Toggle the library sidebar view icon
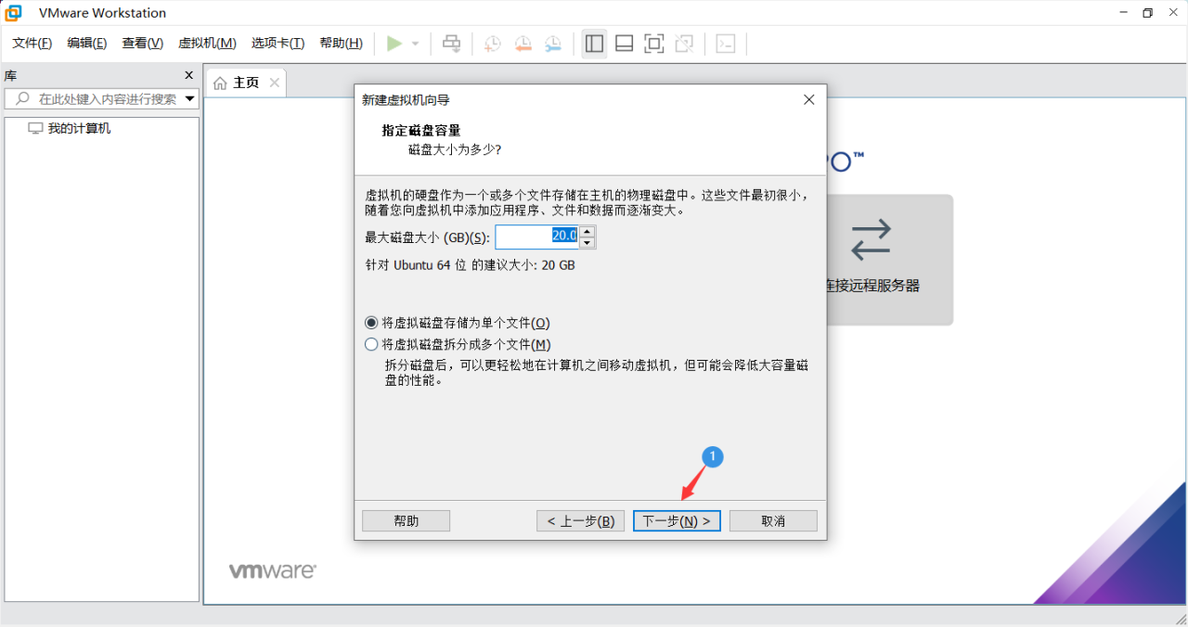The height and width of the screenshot is (627, 1188). coord(594,44)
